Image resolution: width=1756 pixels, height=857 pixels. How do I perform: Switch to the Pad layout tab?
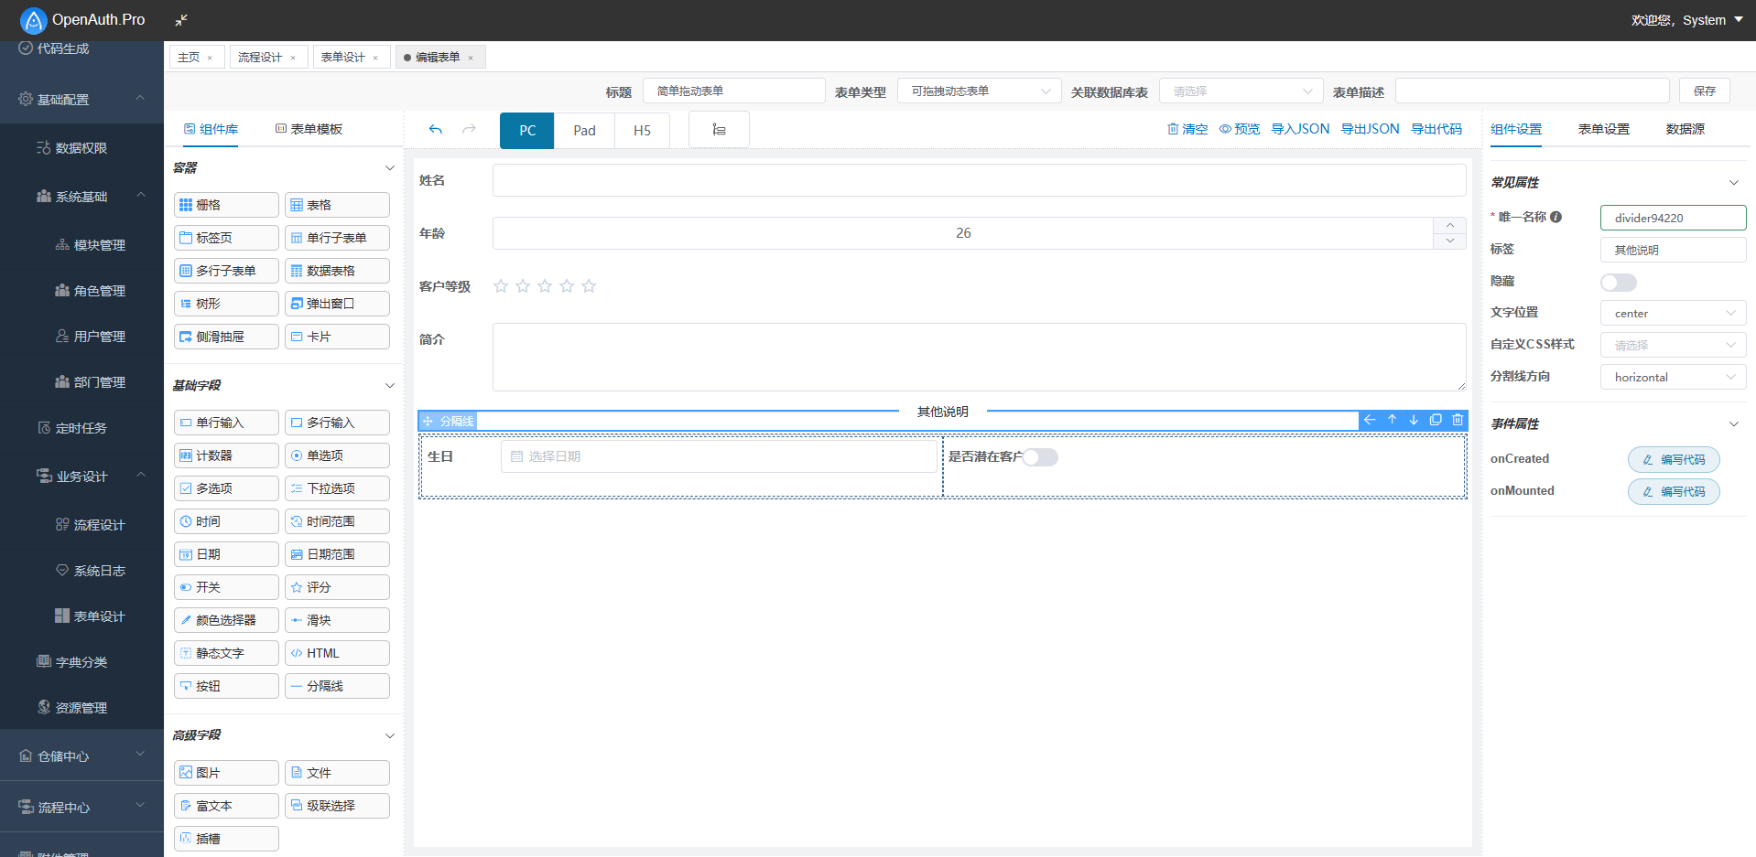coord(584,131)
